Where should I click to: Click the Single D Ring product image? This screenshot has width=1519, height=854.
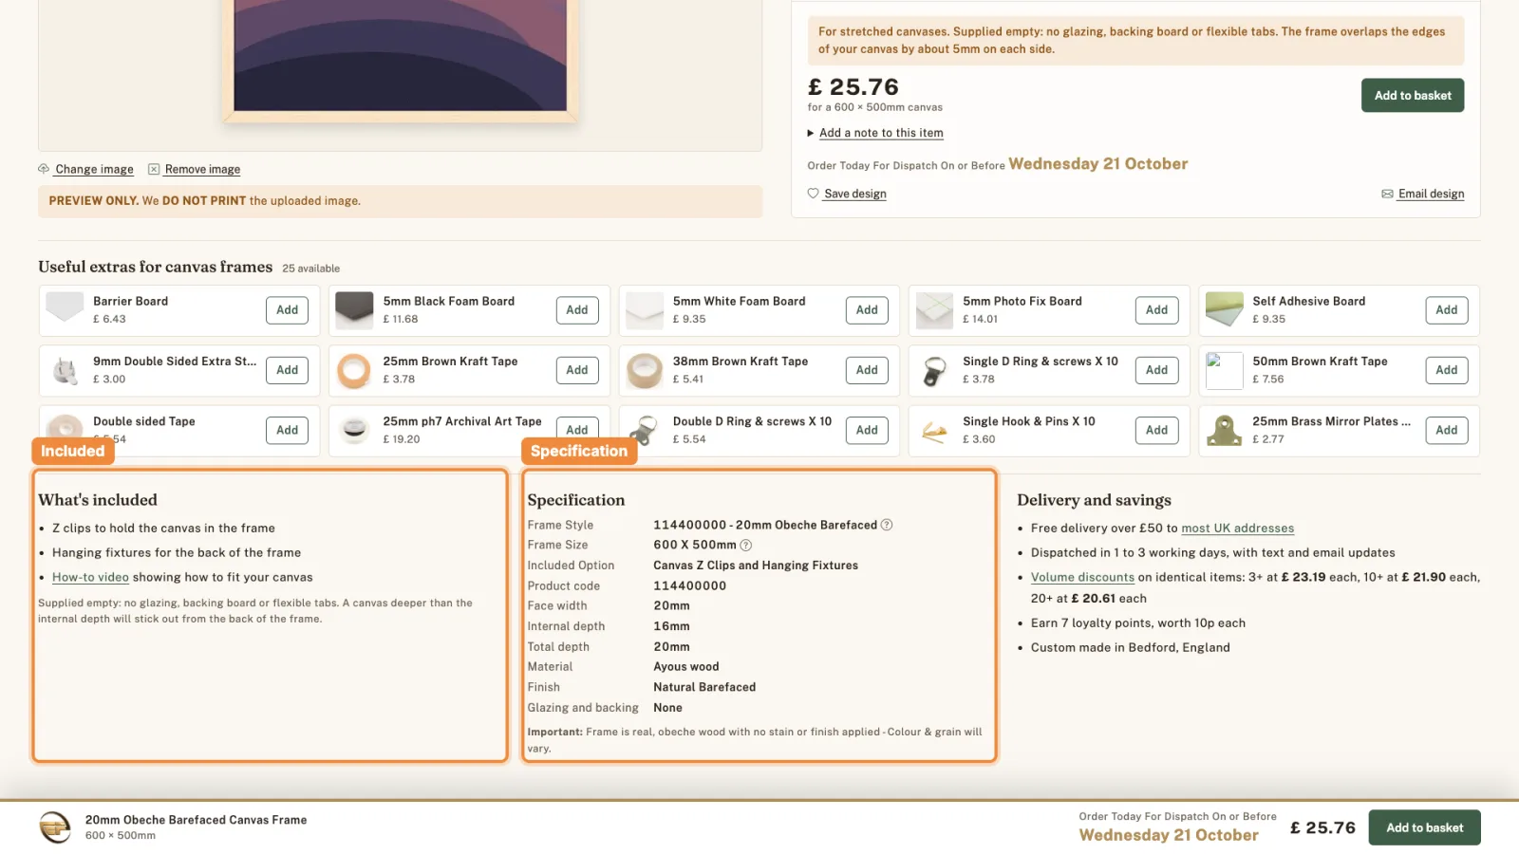tap(934, 370)
